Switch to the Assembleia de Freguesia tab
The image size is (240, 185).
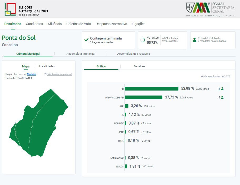point(133,54)
